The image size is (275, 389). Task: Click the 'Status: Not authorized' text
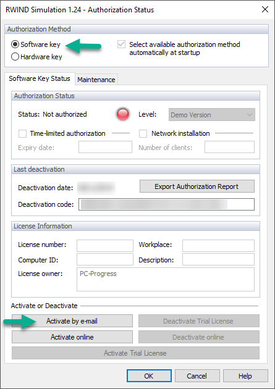tap(53, 114)
